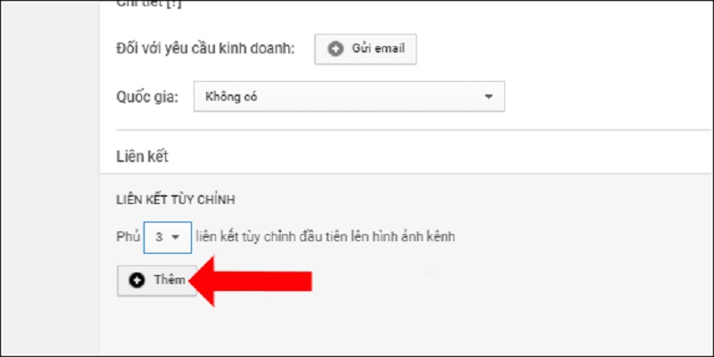Click the Không có value text
This screenshot has height=357, width=714.
(x=231, y=96)
